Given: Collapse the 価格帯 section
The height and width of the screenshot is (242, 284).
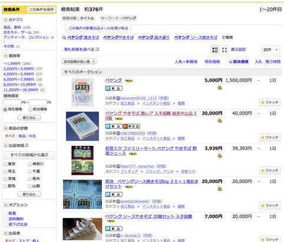Looking at the screenshot, I should (6, 56).
